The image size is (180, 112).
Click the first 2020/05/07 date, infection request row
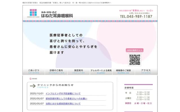point(37,99)
